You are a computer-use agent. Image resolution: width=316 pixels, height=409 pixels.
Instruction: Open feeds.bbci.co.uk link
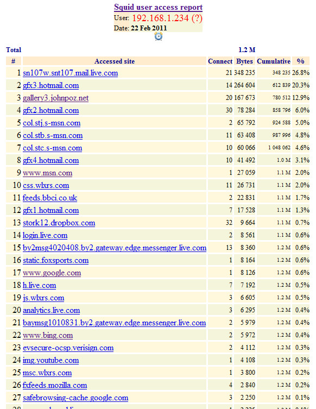click(50, 198)
